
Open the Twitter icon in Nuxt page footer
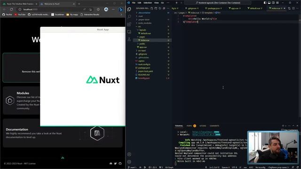pos(115,163)
